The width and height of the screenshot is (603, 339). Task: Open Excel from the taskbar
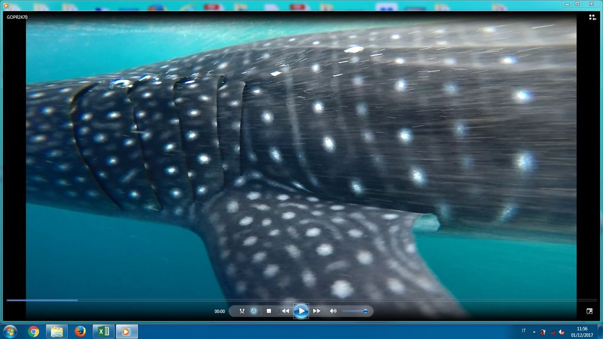[103, 331]
